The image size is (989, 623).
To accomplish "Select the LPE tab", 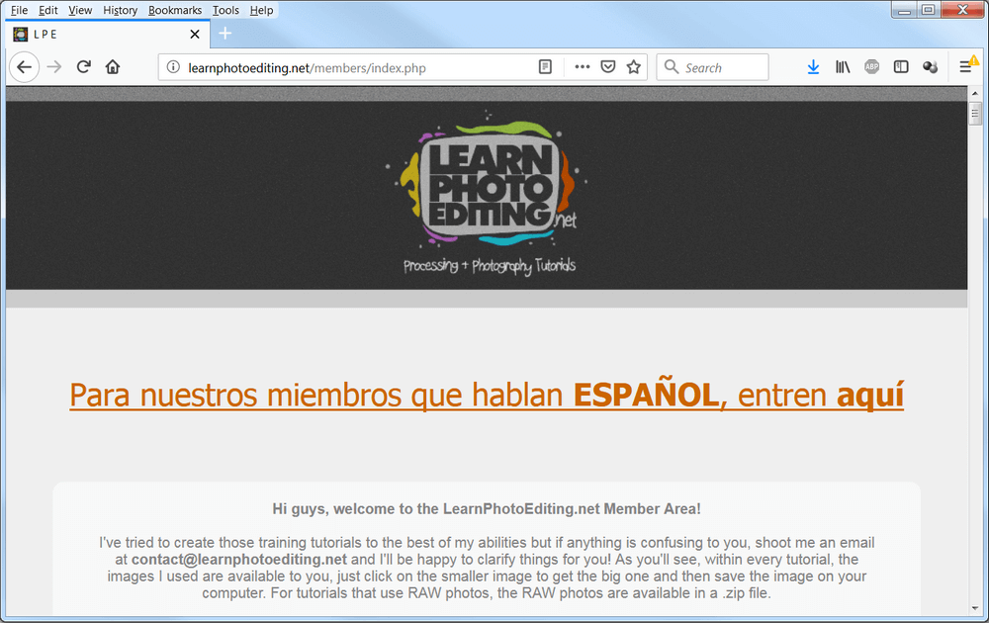I will point(107,34).
